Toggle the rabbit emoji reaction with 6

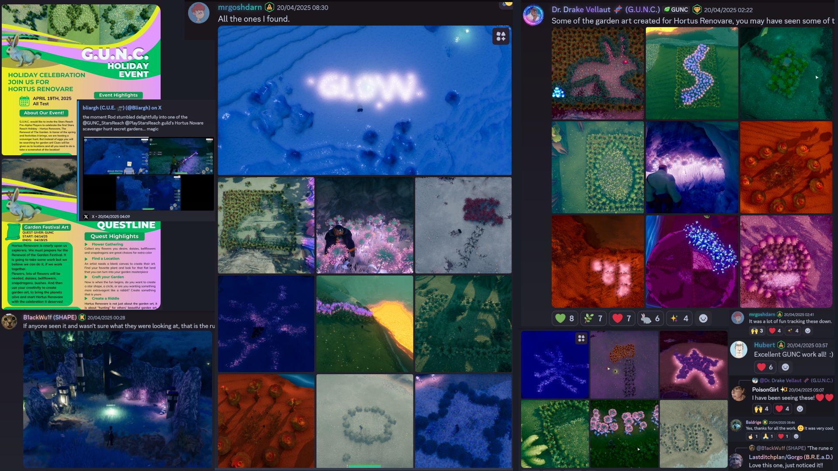click(651, 318)
